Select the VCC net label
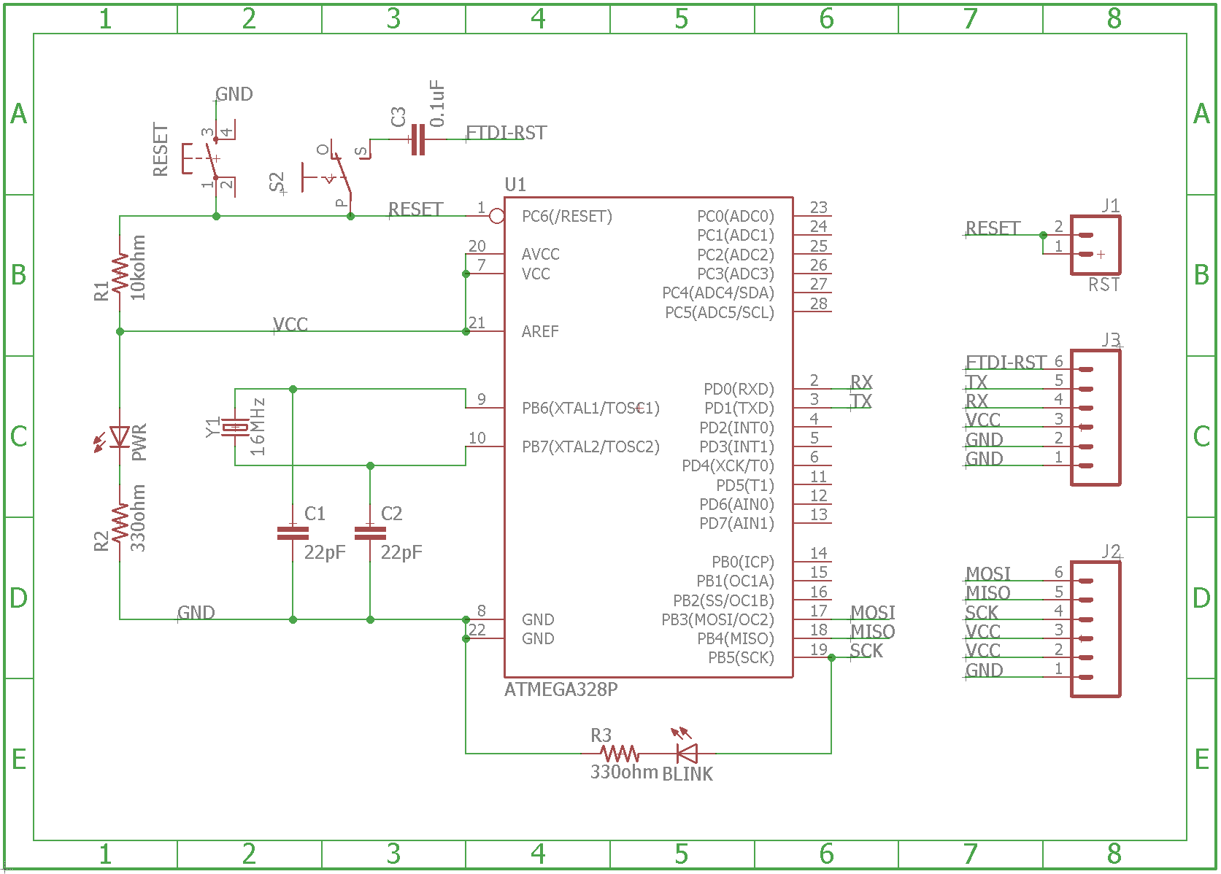Image resolution: width=1221 pixels, height=874 pixels. pos(289,325)
